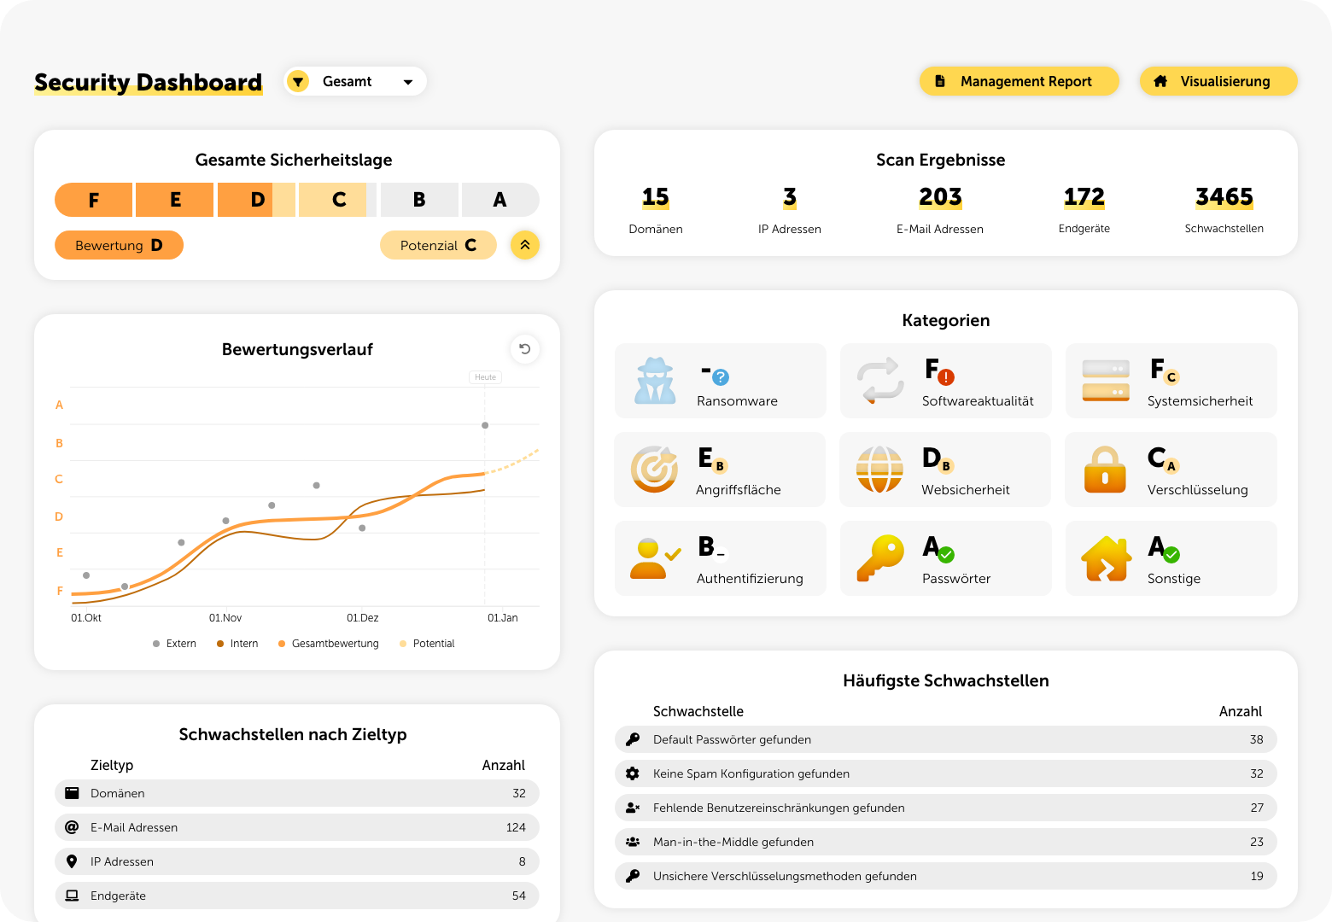This screenshot has width=1332, height=922.
Task: Click the green checkmark badge on Passwörter
Action: pyautogui.click(x=946, y=555)
